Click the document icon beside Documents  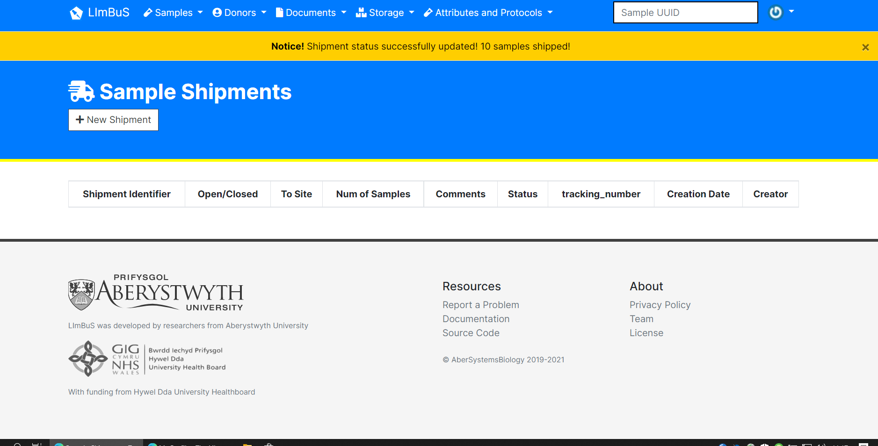click(x=280, y=13)
